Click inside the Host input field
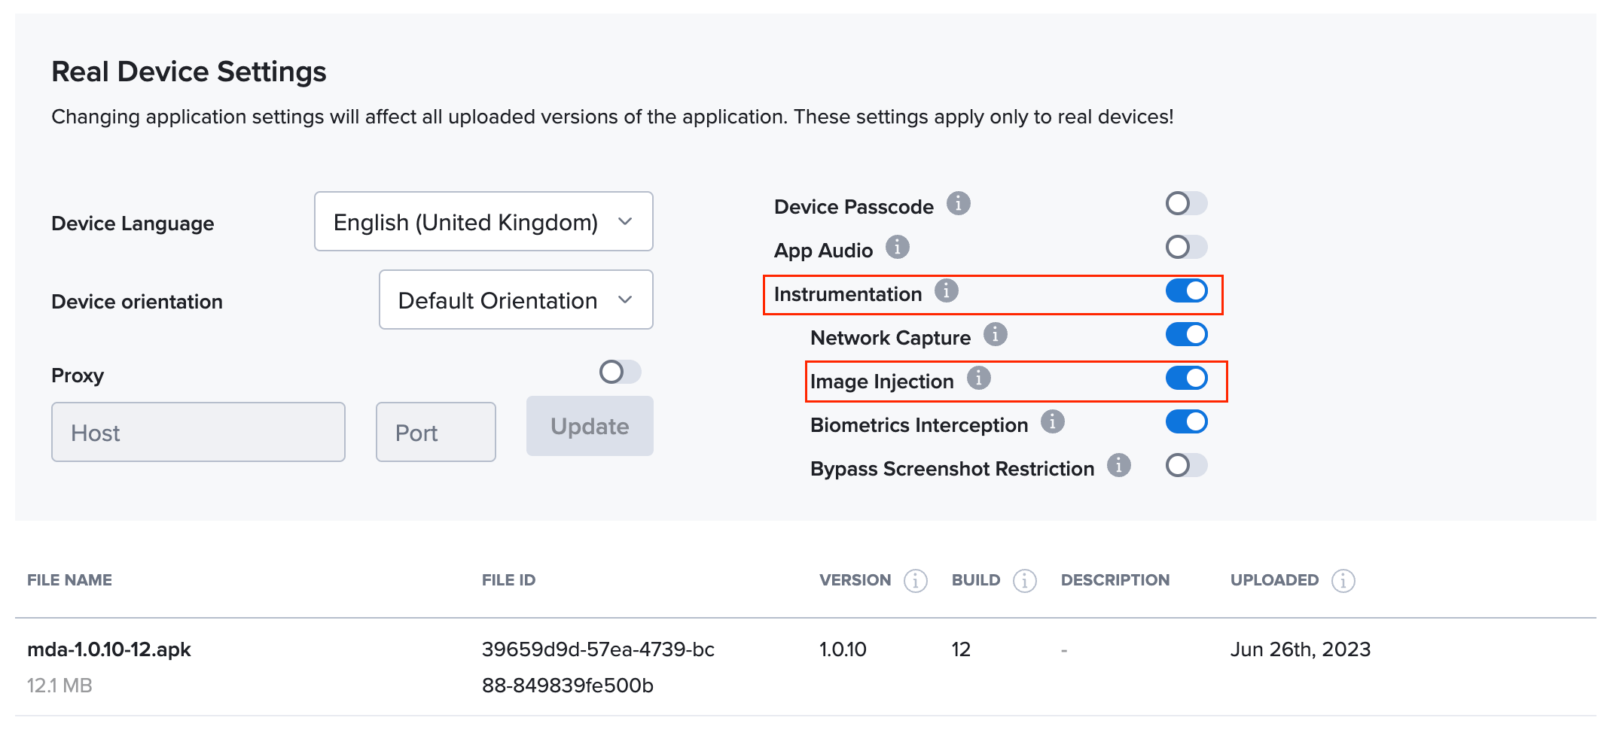Viewport: 1598px width, 745px height. coord(198,432)
